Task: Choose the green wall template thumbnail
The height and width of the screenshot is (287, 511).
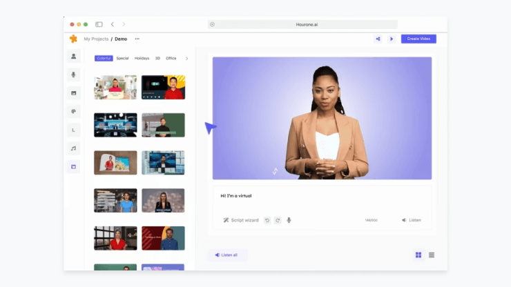Action: click(x=163, y=125)
